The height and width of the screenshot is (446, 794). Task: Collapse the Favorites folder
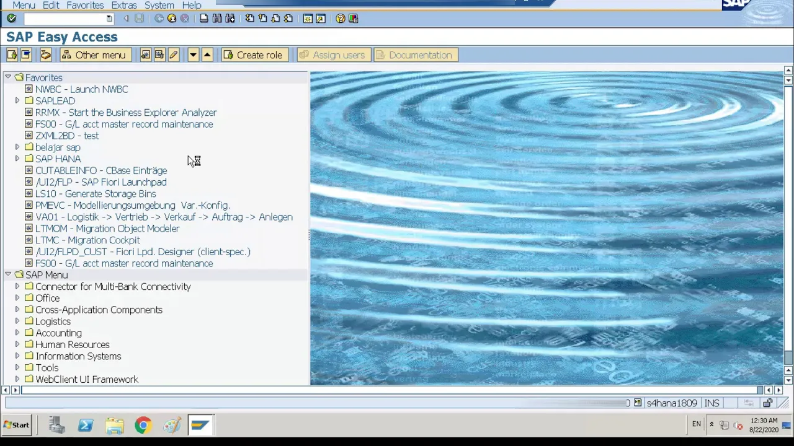(x=7, y=77)
